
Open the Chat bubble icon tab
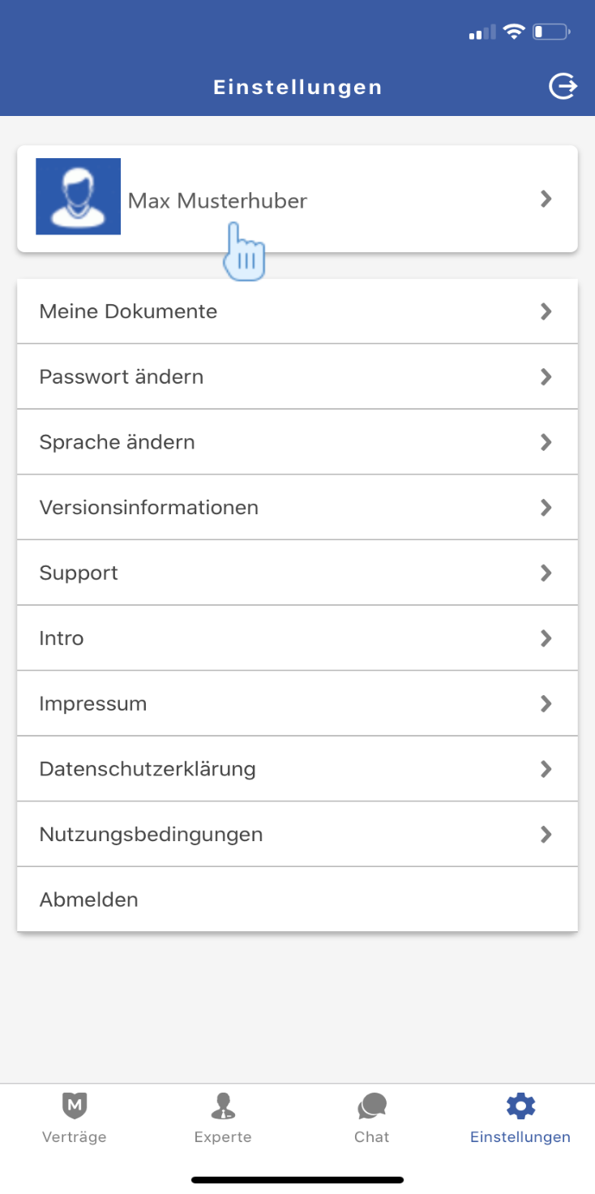372,1105
